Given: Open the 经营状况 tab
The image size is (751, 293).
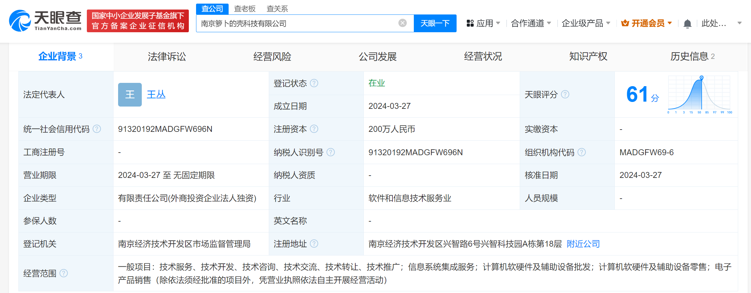Looking at the screenshot, I should [x=483, y=57].
